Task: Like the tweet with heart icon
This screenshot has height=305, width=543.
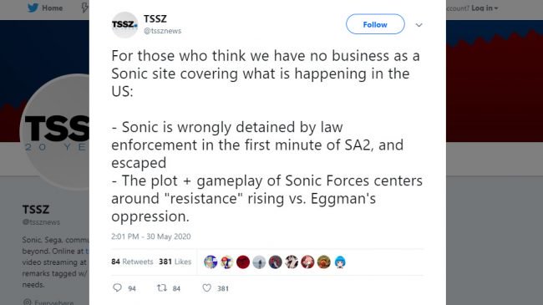Action: (206, 287)
